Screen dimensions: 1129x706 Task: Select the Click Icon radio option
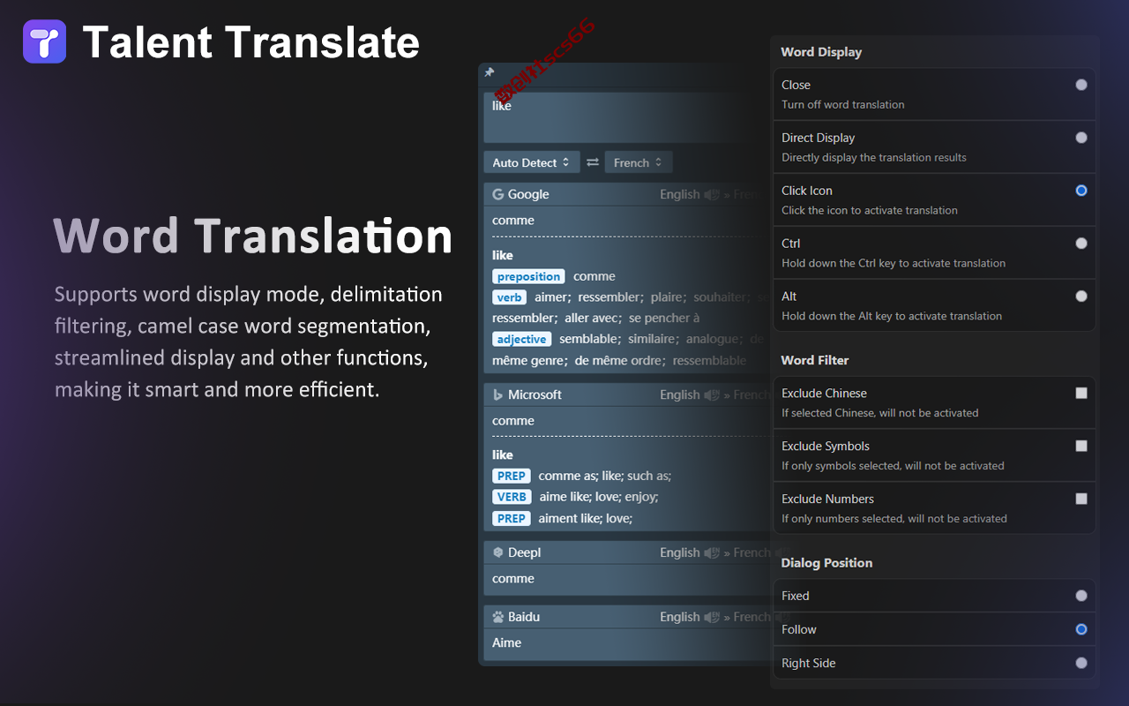[1081, 191]
